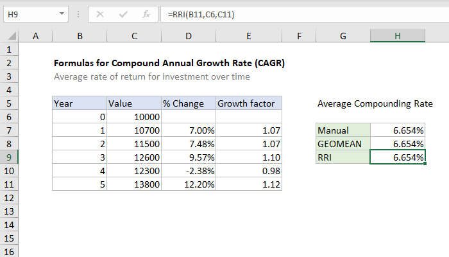Select row 7 header

coord(9,130)
